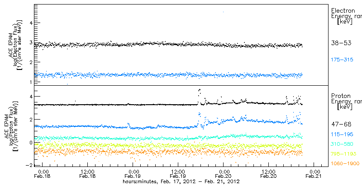The width and height of the screenshot is (362, 185).
Task: Click tick value 0 on proton flux axis
Action: pos(30,143)
